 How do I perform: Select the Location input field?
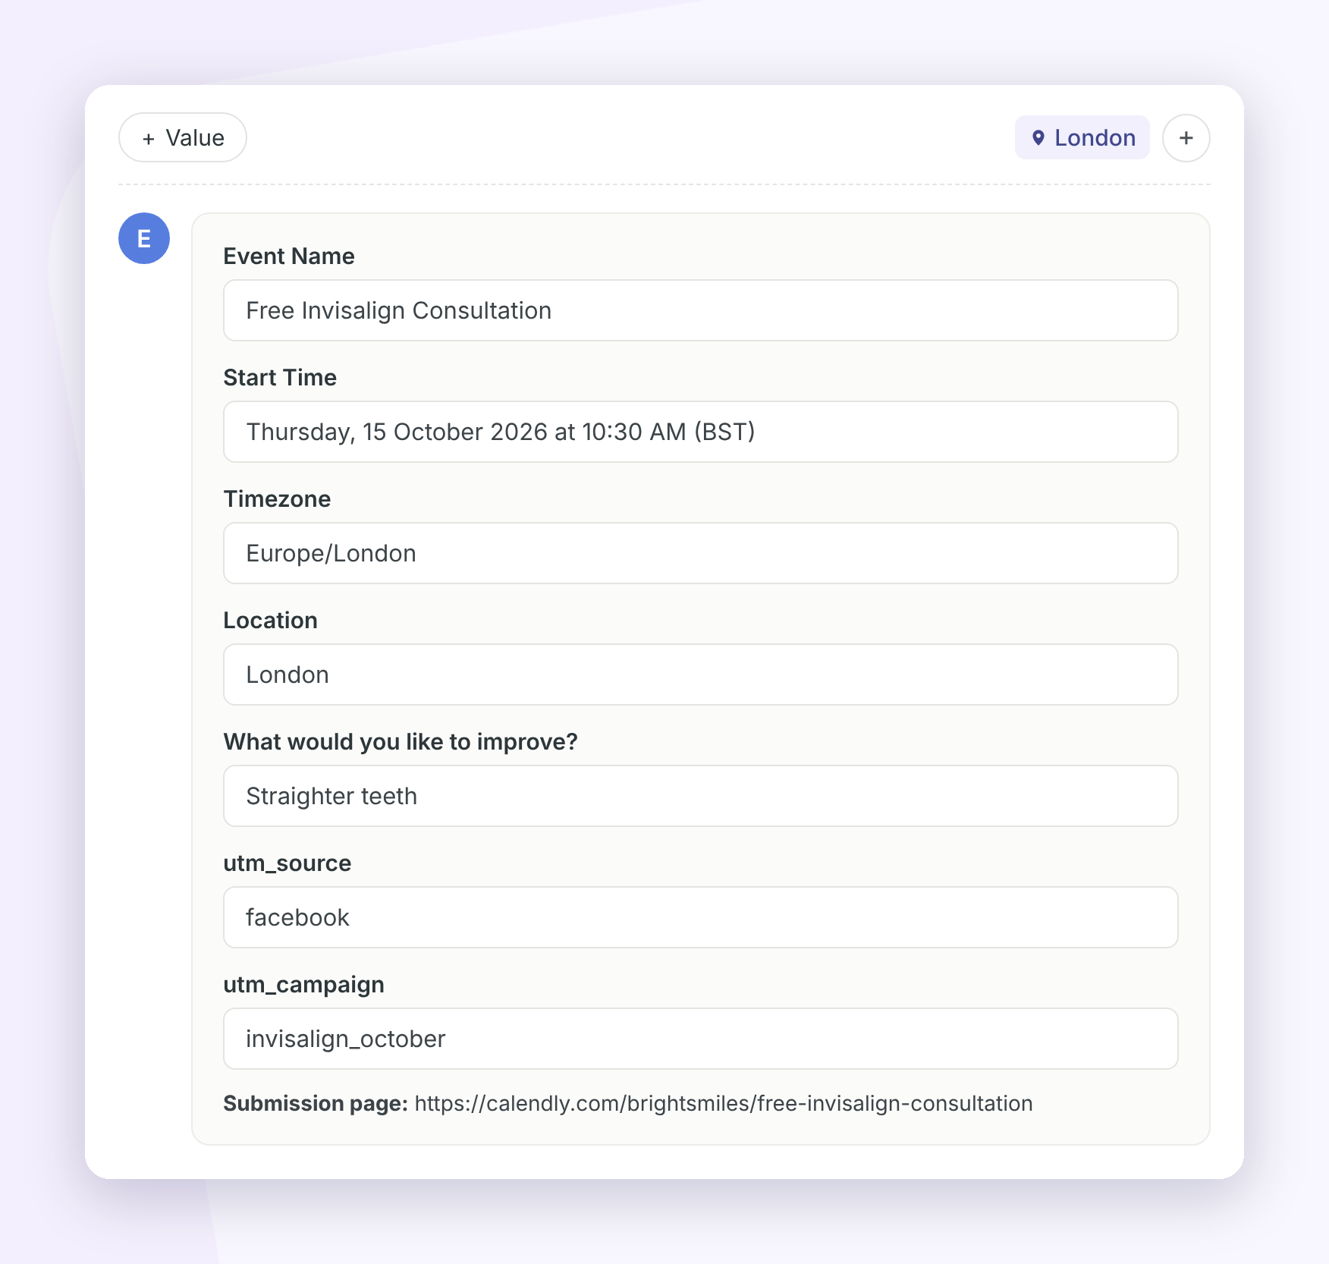701,674
